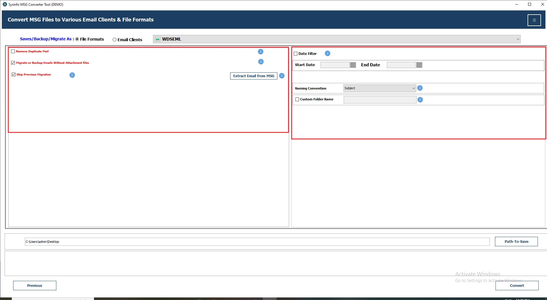Viewport: 547px width, 300px height.
Task: Click the Sysinfo logo in the title bar
Action: pyautogui.click(x=4, y=4)
